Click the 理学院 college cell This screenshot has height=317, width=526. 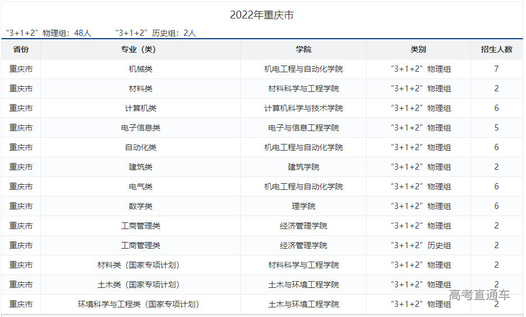(x=303, y=206)
